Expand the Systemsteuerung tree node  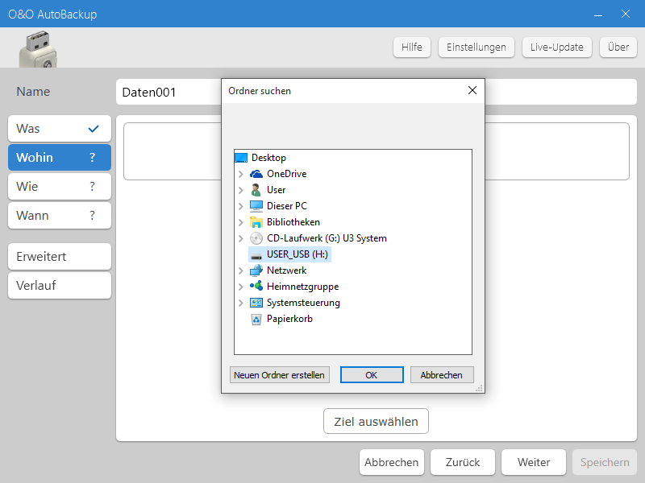241,303
